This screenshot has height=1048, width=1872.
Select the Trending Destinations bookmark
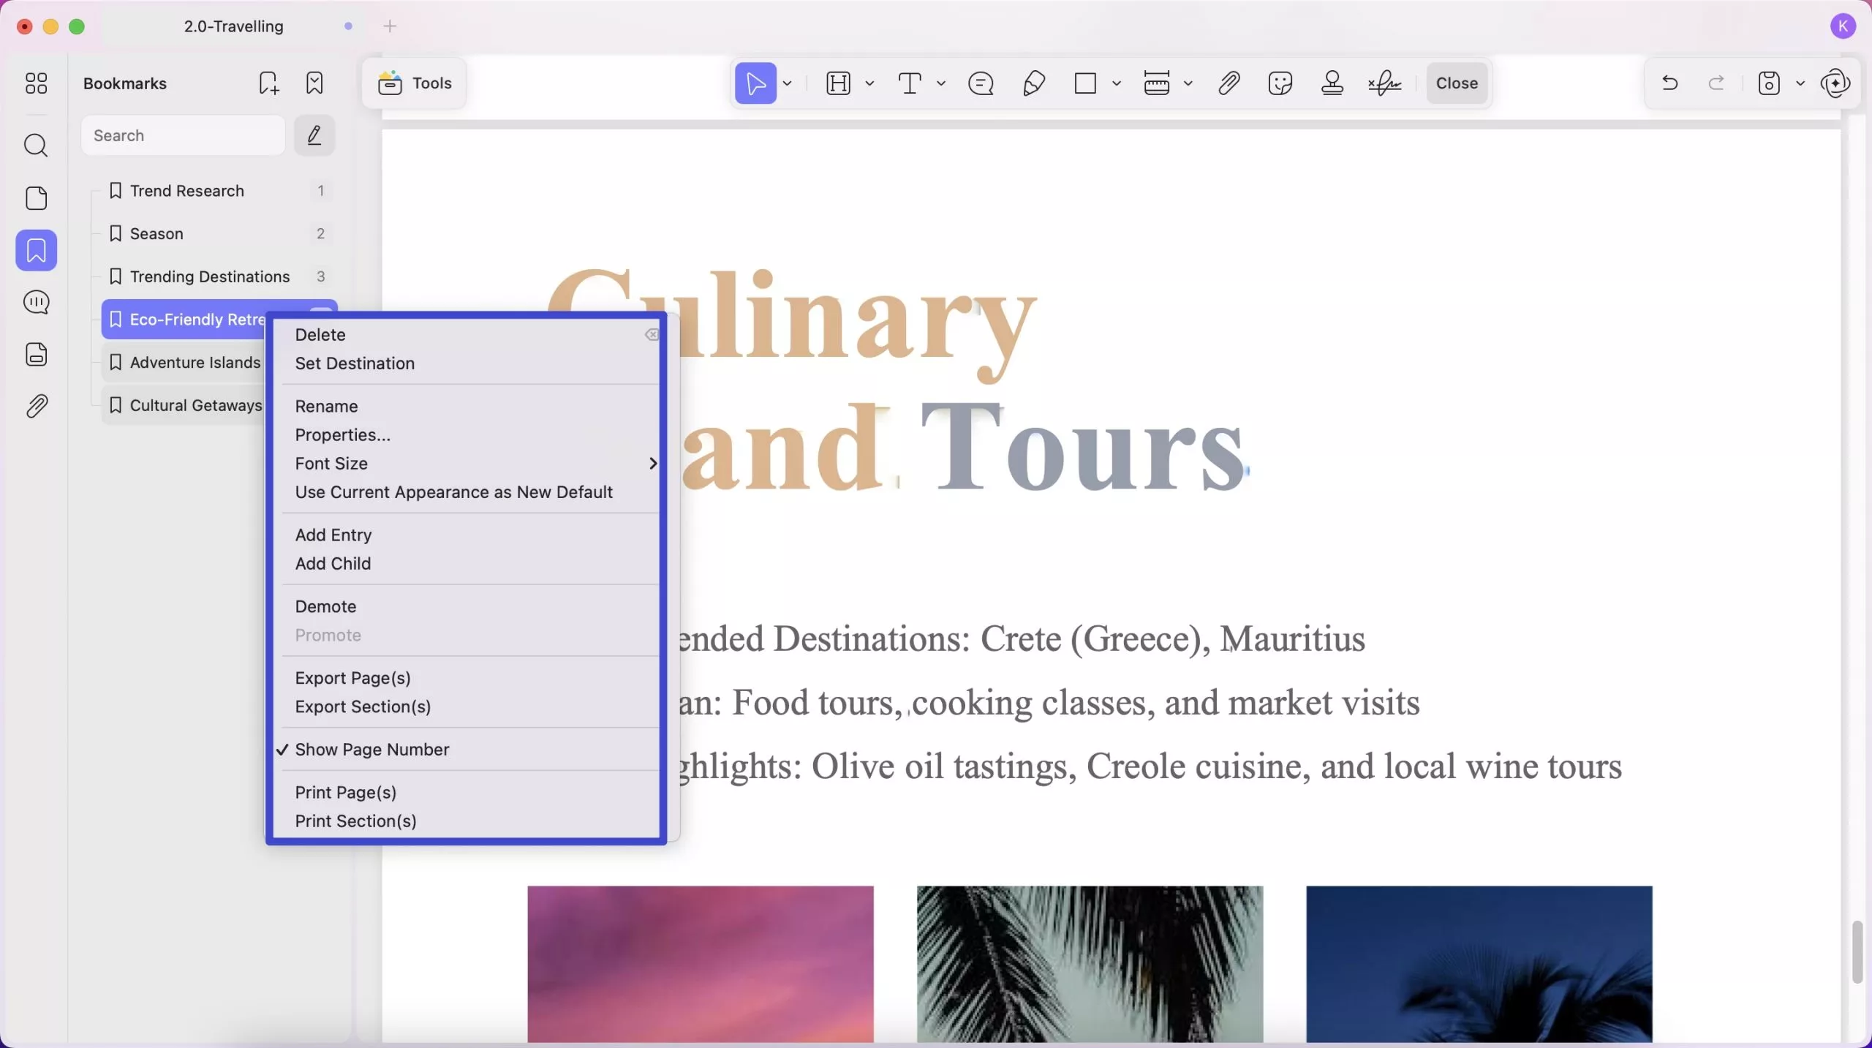pyautogui.click(x=219, y=276)
